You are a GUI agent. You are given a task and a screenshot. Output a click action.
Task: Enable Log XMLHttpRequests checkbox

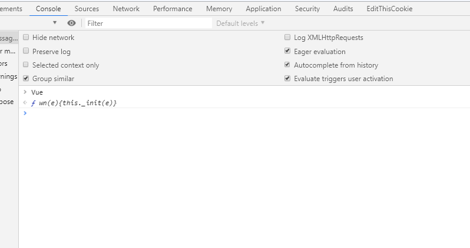click(x=287, y=38)
